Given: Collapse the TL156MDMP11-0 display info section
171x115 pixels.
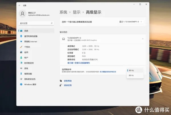Looking at the screenshot, I should [x=143, y=39].
